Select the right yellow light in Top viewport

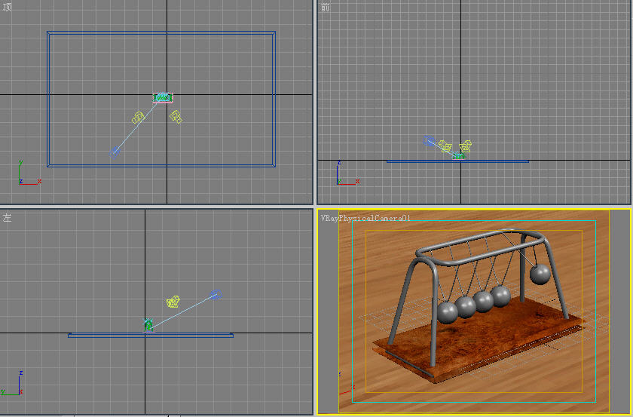point(176,117)
